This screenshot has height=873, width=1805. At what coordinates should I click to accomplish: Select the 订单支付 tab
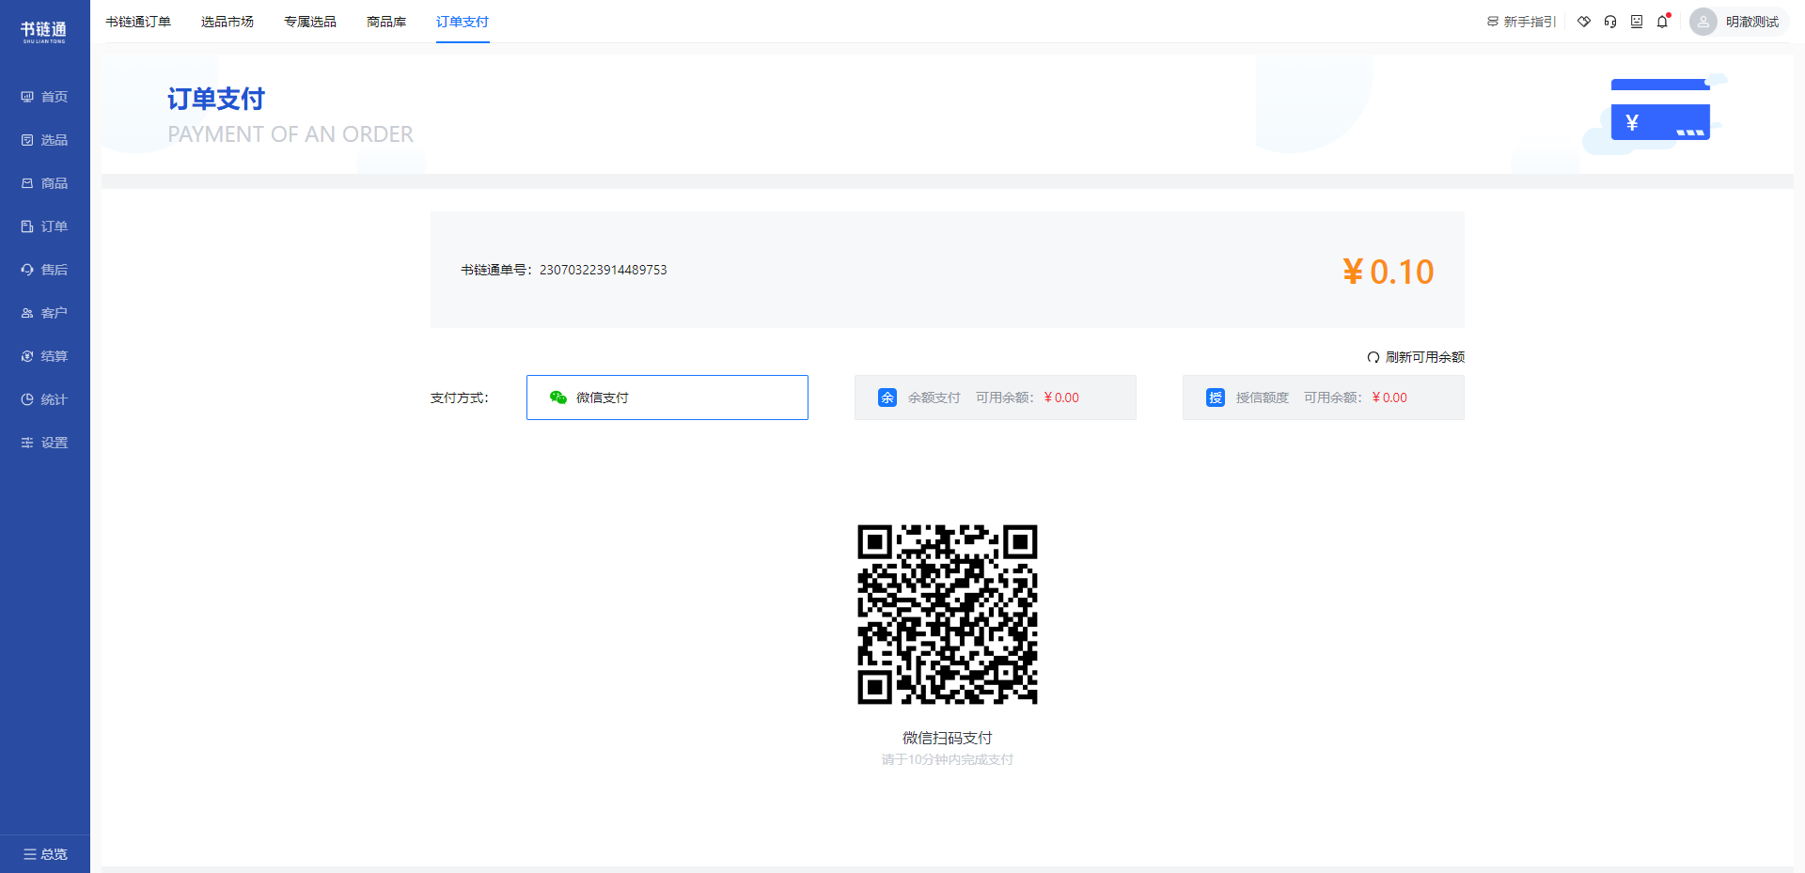click(x=463, y=22)
